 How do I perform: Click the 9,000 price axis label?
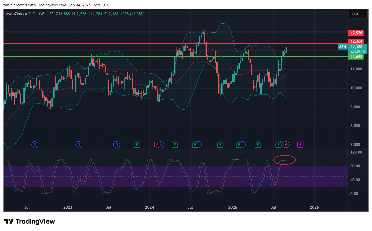pyautogui.click(x=355, y=107)
